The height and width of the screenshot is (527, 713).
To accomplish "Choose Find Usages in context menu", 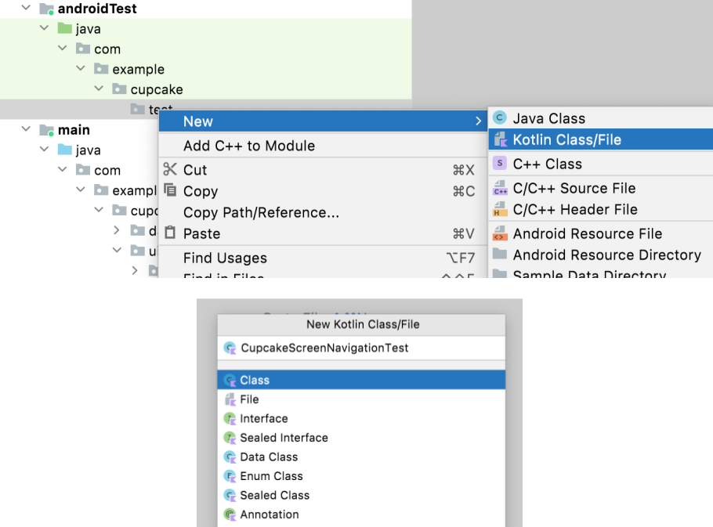I will pyautogui.click(x=225, y=258).
